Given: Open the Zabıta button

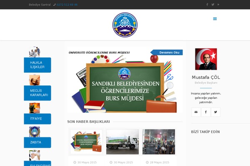Looking at the screenshot, I should (37, 142).
